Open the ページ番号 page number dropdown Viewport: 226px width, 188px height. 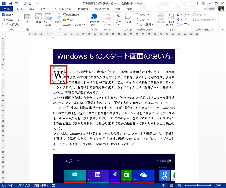[x=144, y=25]
